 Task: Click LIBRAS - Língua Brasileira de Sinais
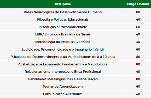63,34
